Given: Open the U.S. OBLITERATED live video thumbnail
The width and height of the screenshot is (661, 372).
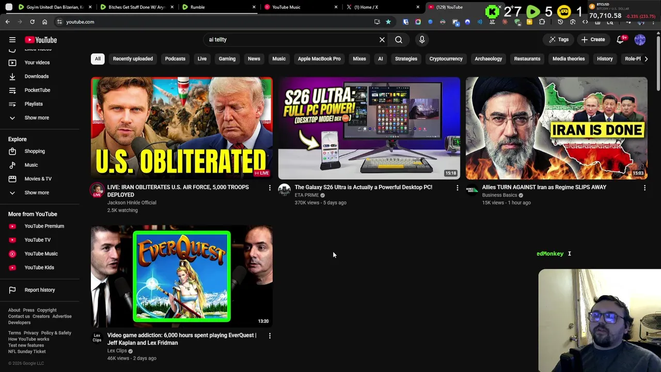Looking at the screenshot, I should (x=182, y=128).
